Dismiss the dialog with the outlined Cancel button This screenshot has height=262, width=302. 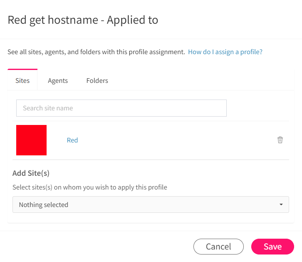click(x=218, y=247)
